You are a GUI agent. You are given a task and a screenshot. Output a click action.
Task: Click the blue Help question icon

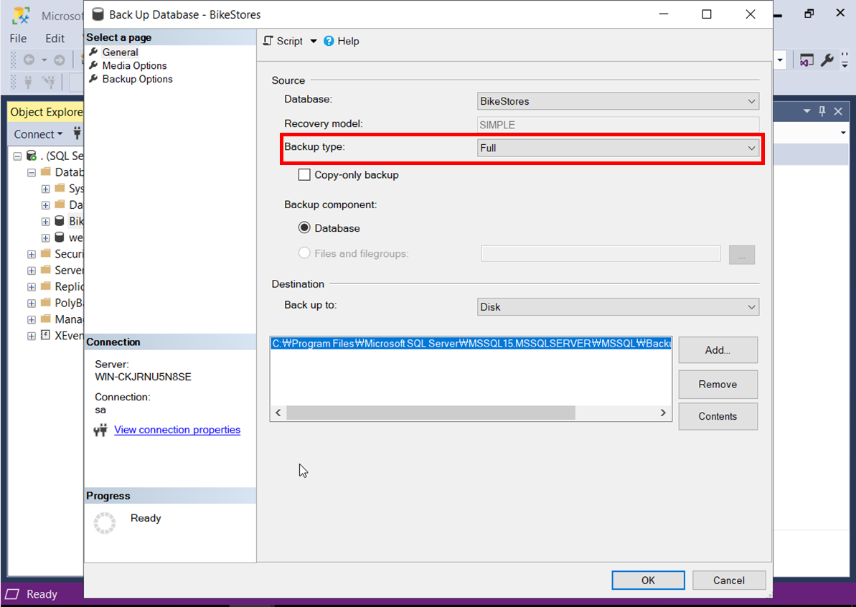point(329,41)
